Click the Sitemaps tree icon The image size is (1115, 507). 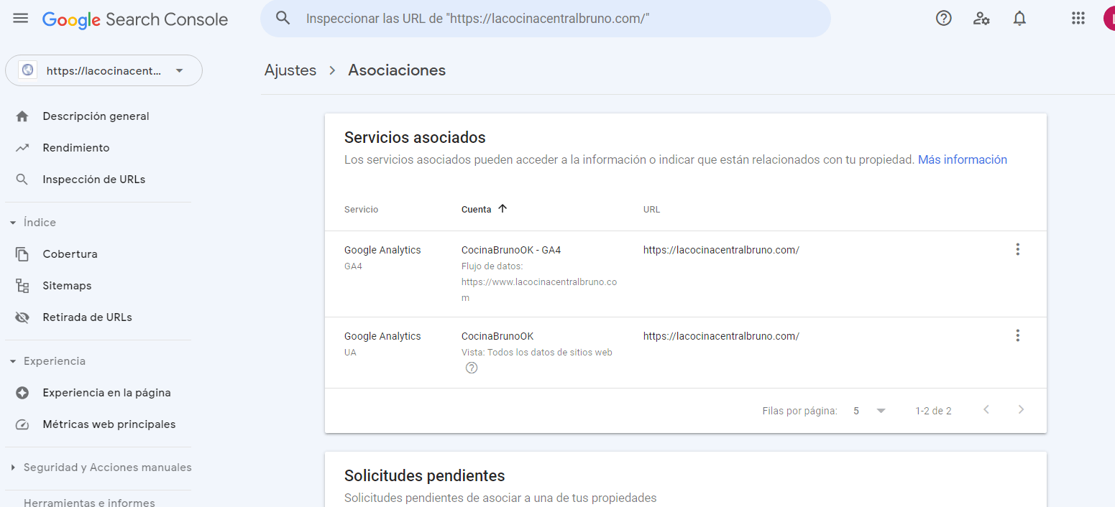22,286
